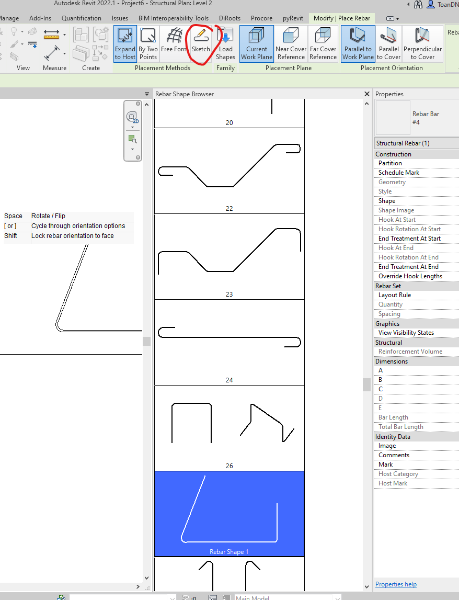Select rebar shape 20 thumbnail

(229, 114)
